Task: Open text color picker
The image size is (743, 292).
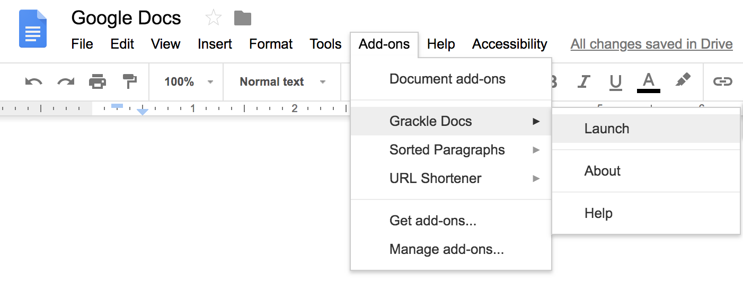Action: coord(648,83)
